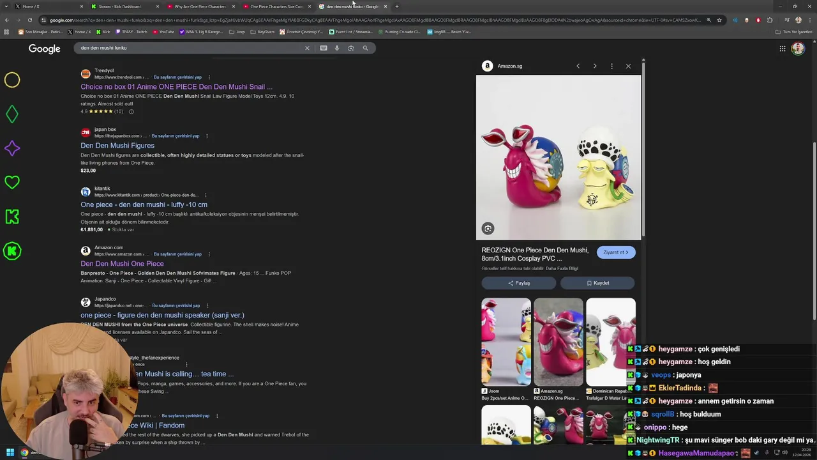The image size is (817, 460).
Task: Open the Google account avatar menu
Action: (798, 49)
